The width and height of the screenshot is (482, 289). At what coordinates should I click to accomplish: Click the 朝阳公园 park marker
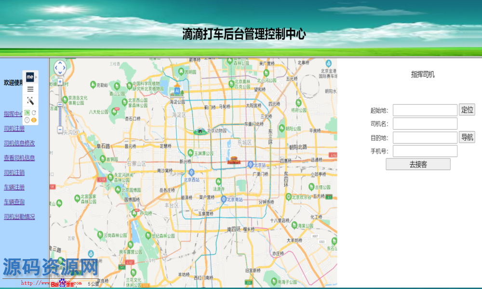pos(281,129)
